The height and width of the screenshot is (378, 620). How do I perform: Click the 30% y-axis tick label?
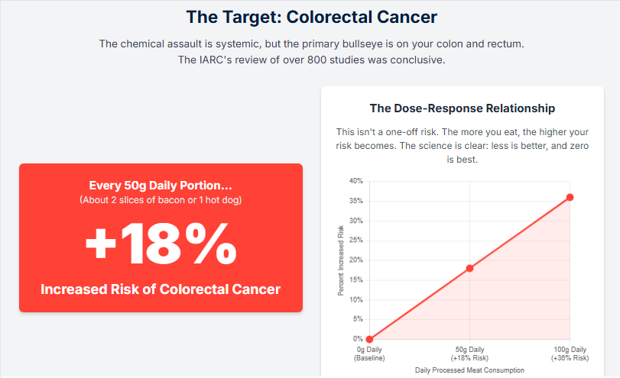355,221
